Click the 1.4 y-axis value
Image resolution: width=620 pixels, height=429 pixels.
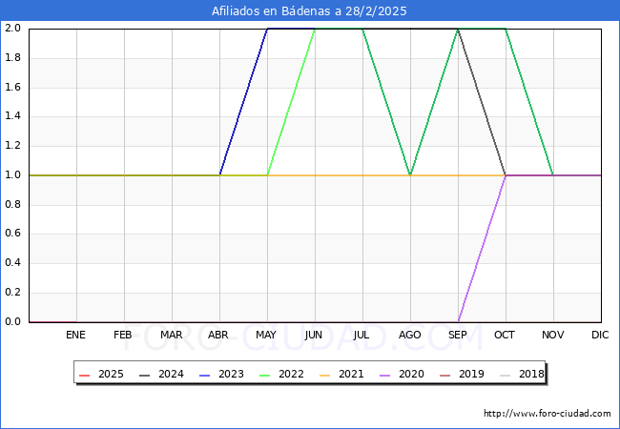point(12,116)
